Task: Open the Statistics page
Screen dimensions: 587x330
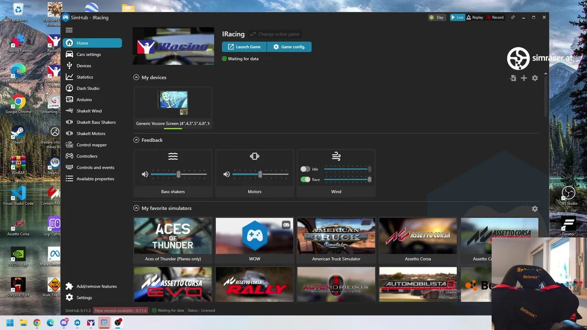Action: 93,77
